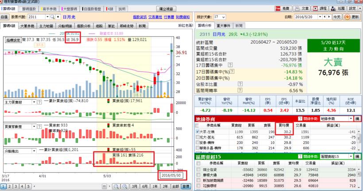Open the 個股資訊 link

140,17
